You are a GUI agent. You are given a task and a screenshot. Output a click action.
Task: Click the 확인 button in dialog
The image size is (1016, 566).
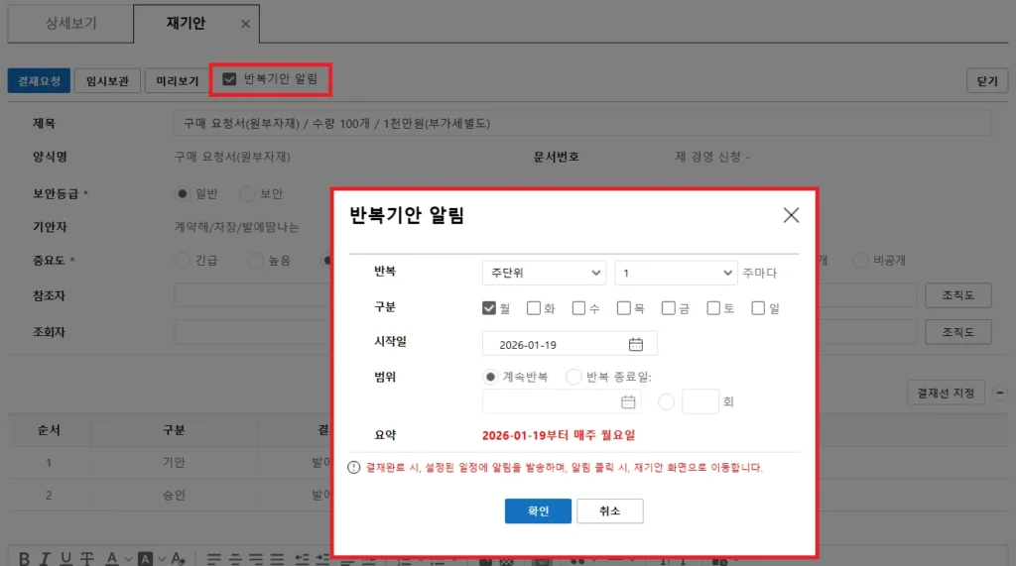(x=538, y=510)
